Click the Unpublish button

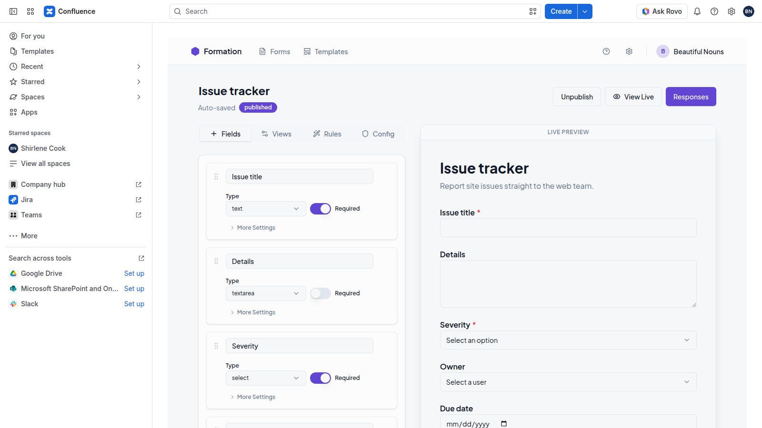[577, 97]
